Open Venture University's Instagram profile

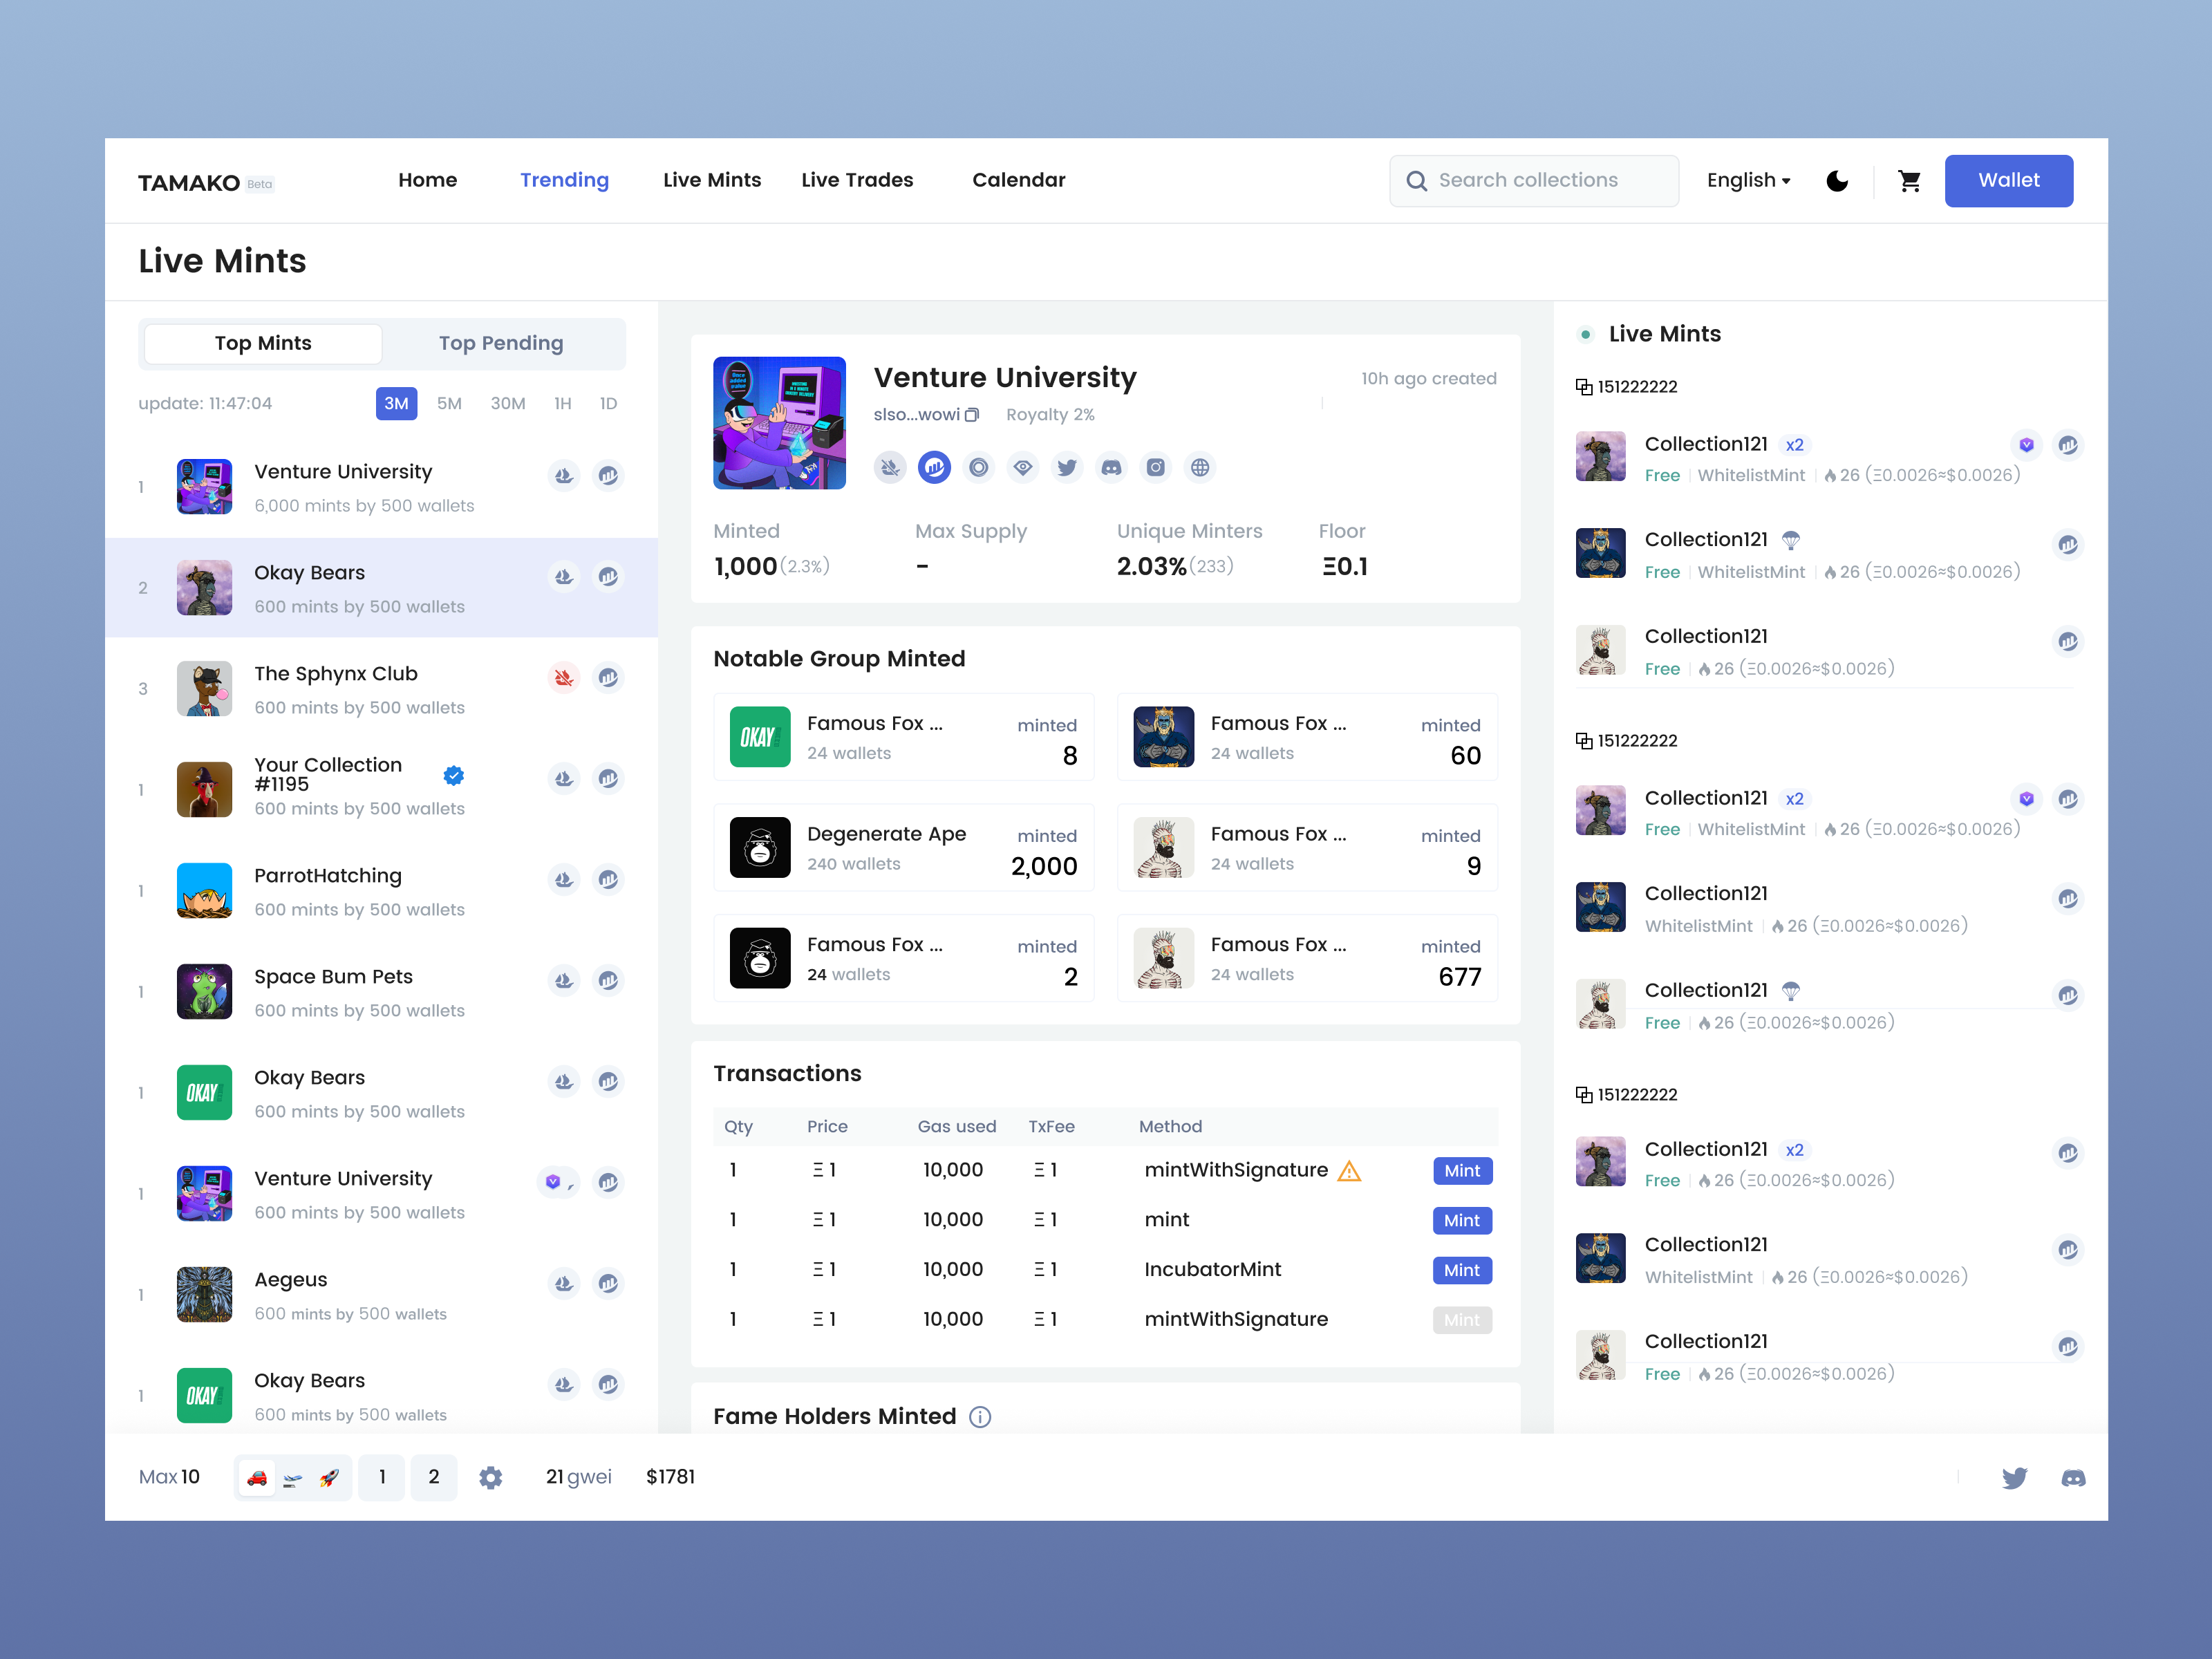[x=1155, y=467]
